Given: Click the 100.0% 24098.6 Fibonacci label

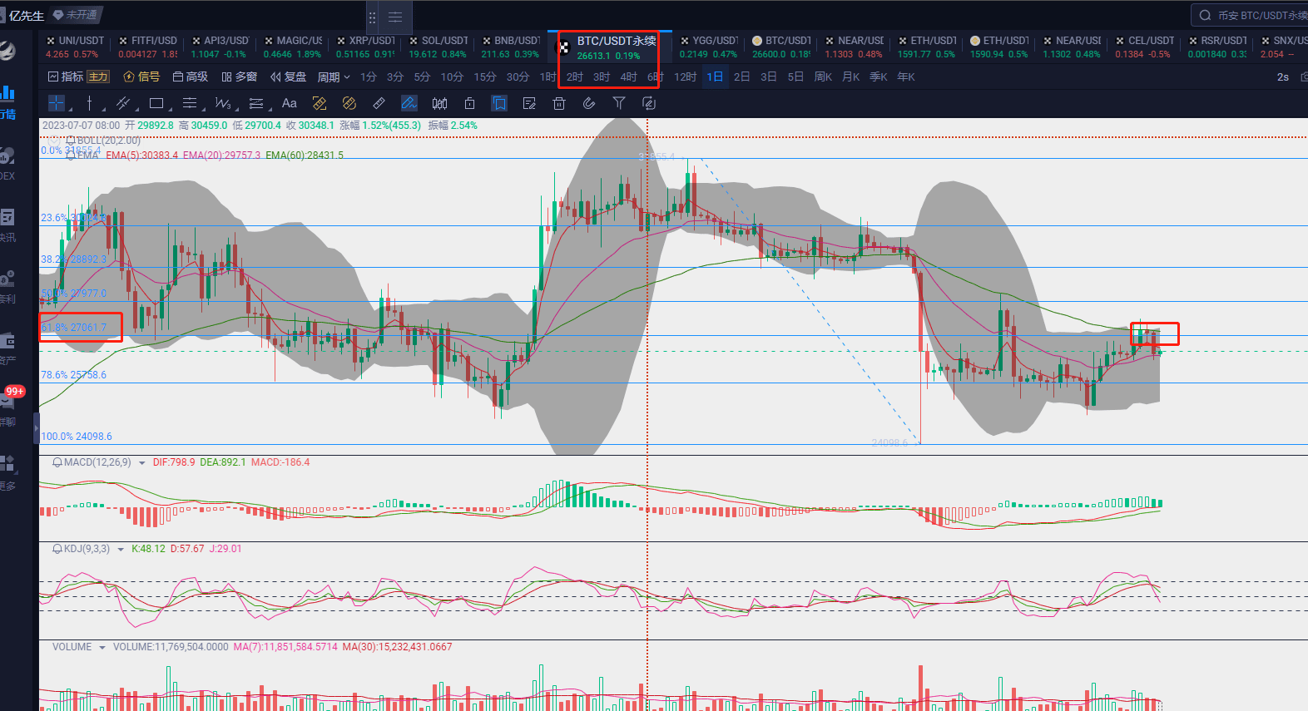Looking at the screenshot, I should pyautogui.click(x=77, y=437).
